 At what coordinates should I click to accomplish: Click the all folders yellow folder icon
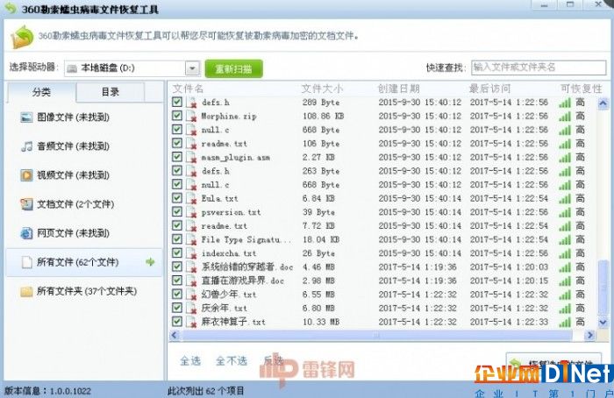coord(26,292)
